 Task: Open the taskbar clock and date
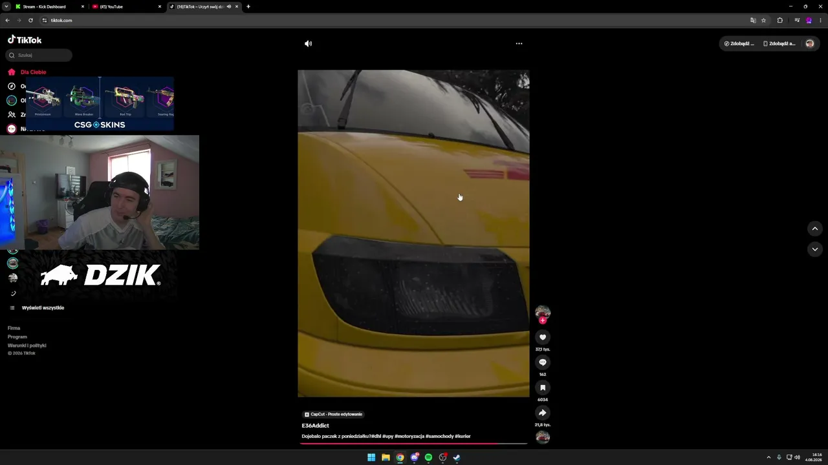[x=813, y=457]
